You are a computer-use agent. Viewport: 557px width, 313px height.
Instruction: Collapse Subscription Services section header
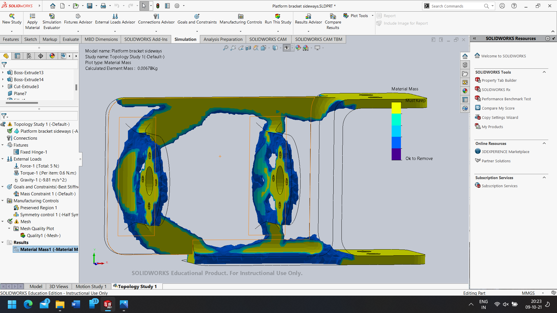[544, 178]
